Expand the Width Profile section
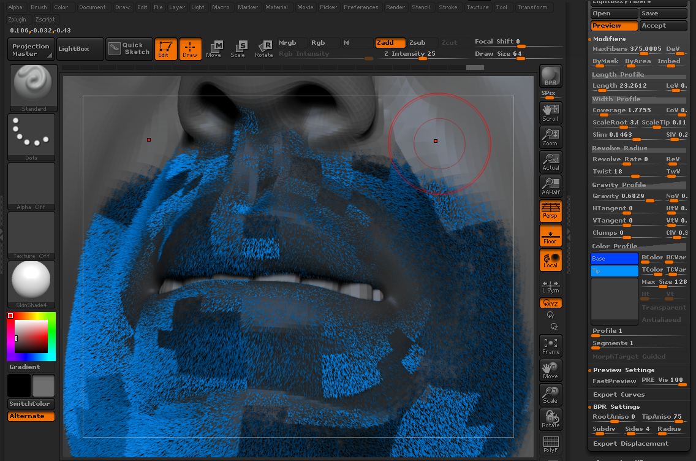Screen dimensions: 696x461 [616, 98]
